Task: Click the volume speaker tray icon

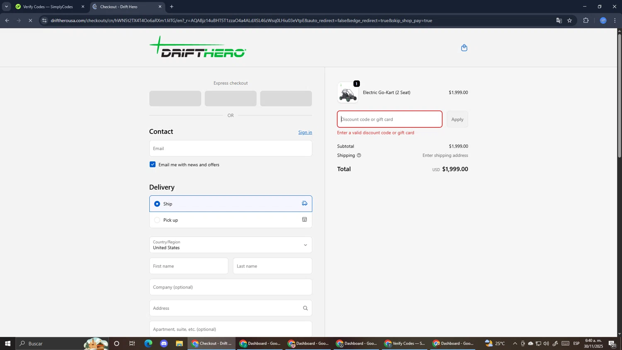Action: click(546, 343)
